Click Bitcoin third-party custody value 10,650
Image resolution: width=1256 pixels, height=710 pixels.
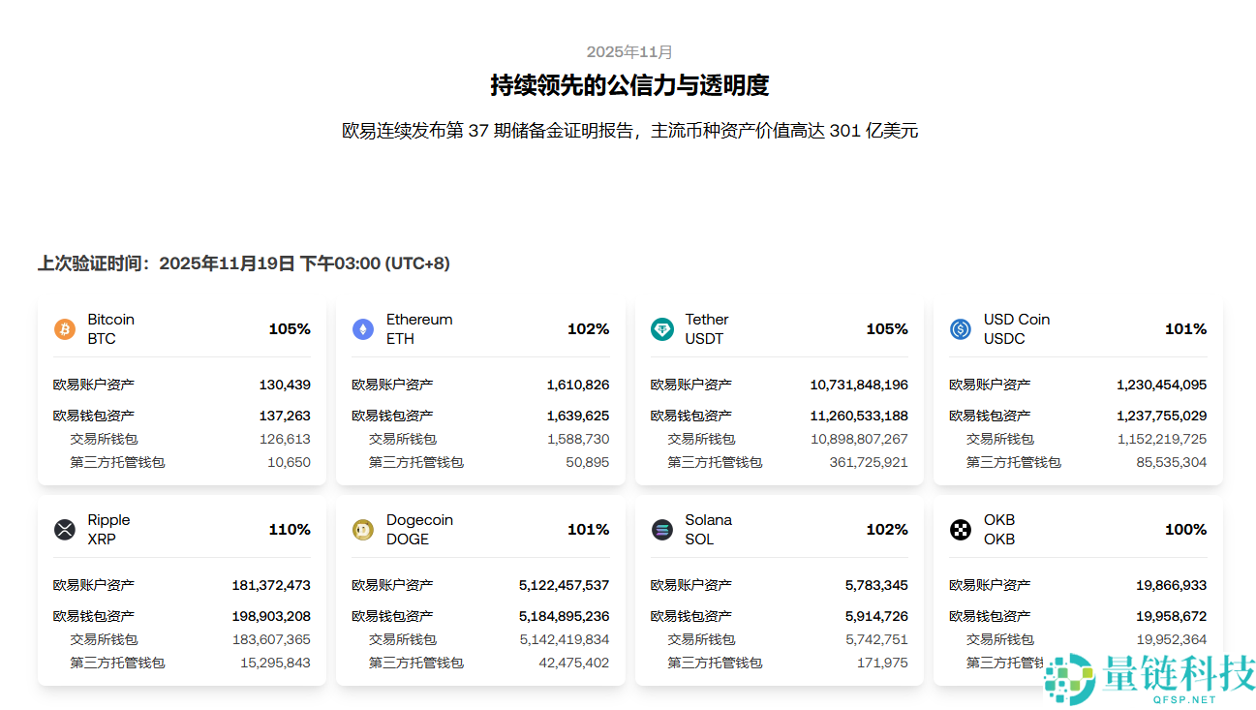(289, 462)
